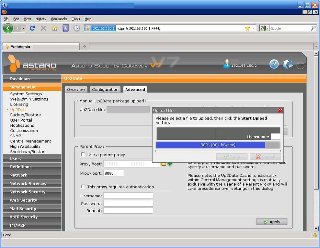Click the Repeat password field
Image resolution: width=320 pixels, height=248 pixels.
click(128, 211)
